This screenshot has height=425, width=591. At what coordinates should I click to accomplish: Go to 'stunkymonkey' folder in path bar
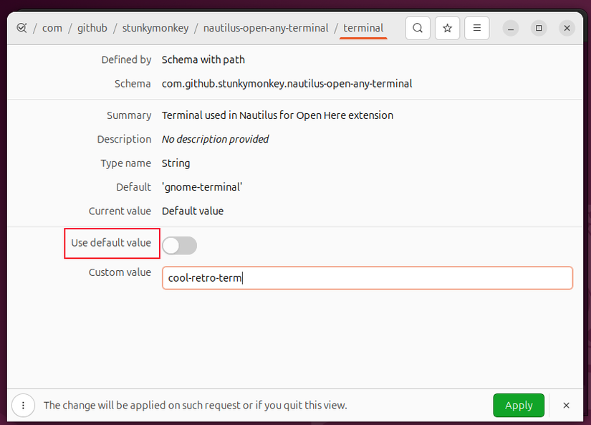tap(155, 28)
